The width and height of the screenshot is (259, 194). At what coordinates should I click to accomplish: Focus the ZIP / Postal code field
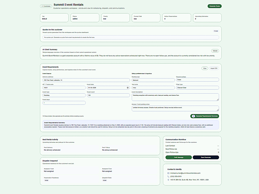(64, 88)
